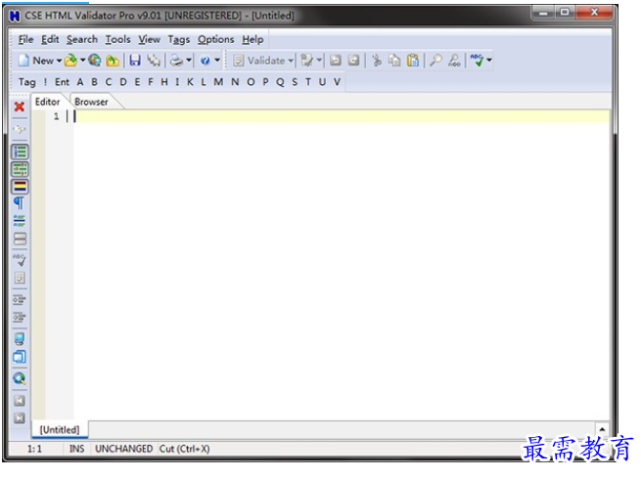Click the Find magnifier icon

point(436,61)
